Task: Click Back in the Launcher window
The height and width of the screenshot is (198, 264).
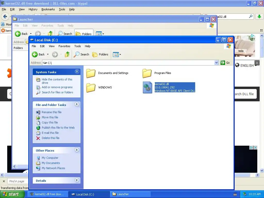Action: [21, 34]
